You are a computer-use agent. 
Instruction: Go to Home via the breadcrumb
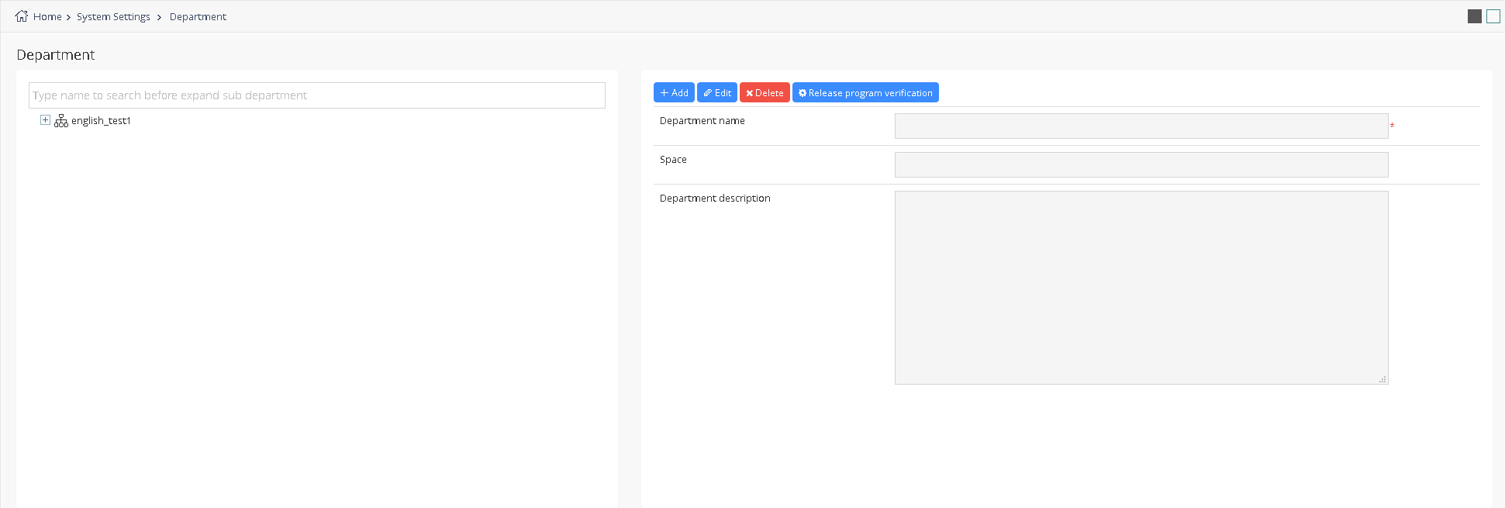[x=47, y=17]
